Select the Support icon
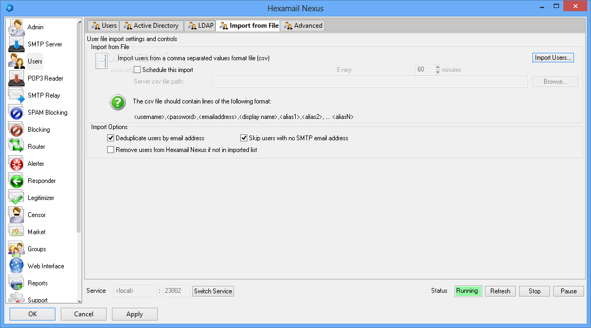Image resolution: width=591 pixels, height=328 pixels. [17, 298]
